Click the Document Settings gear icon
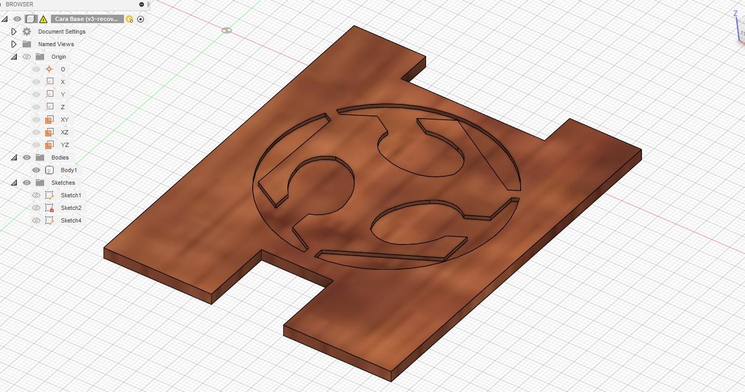 click(x=27, y=31)
